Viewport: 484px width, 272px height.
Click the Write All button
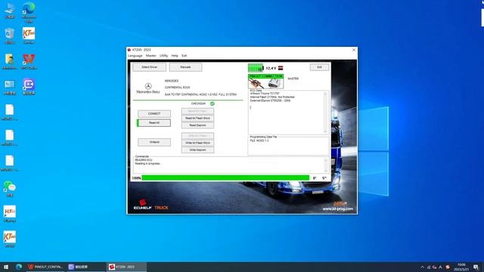[154, 142]
